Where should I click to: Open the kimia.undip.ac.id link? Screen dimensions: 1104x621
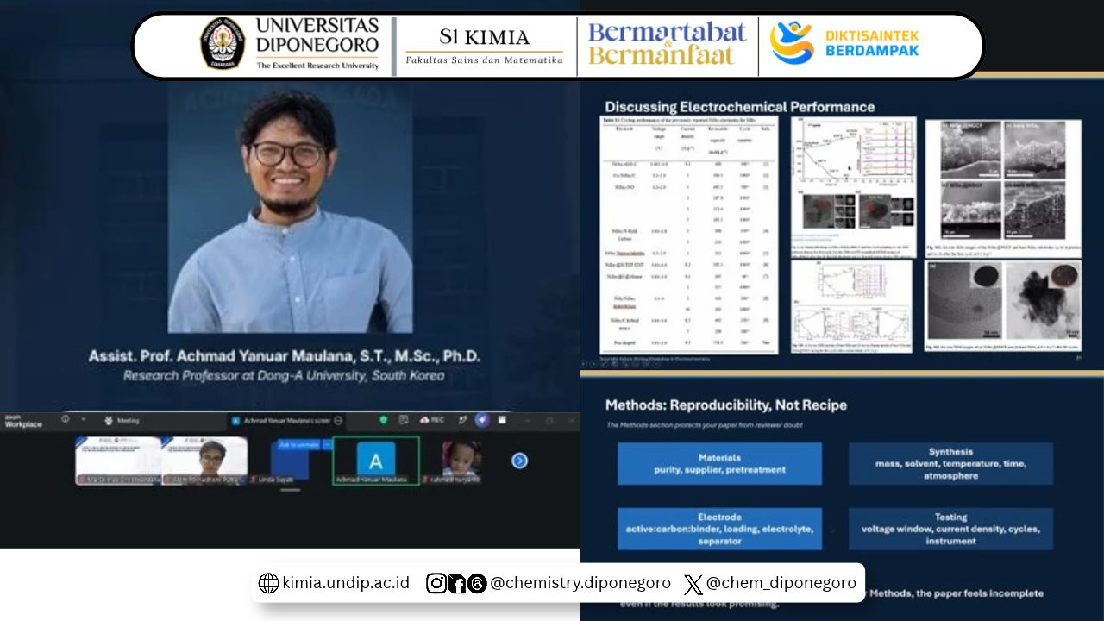334,583
